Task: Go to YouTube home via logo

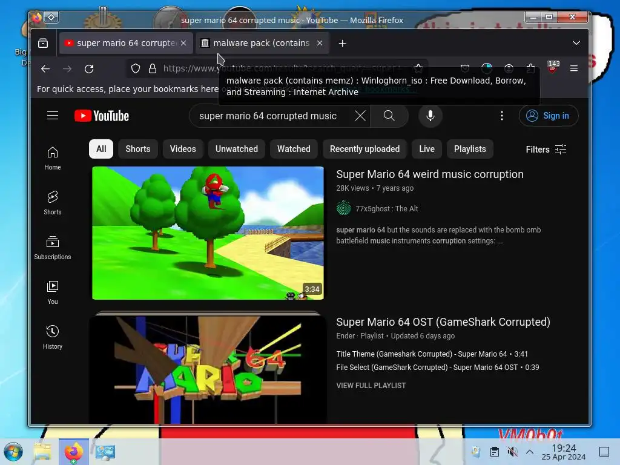Action: tap(102, 116)
